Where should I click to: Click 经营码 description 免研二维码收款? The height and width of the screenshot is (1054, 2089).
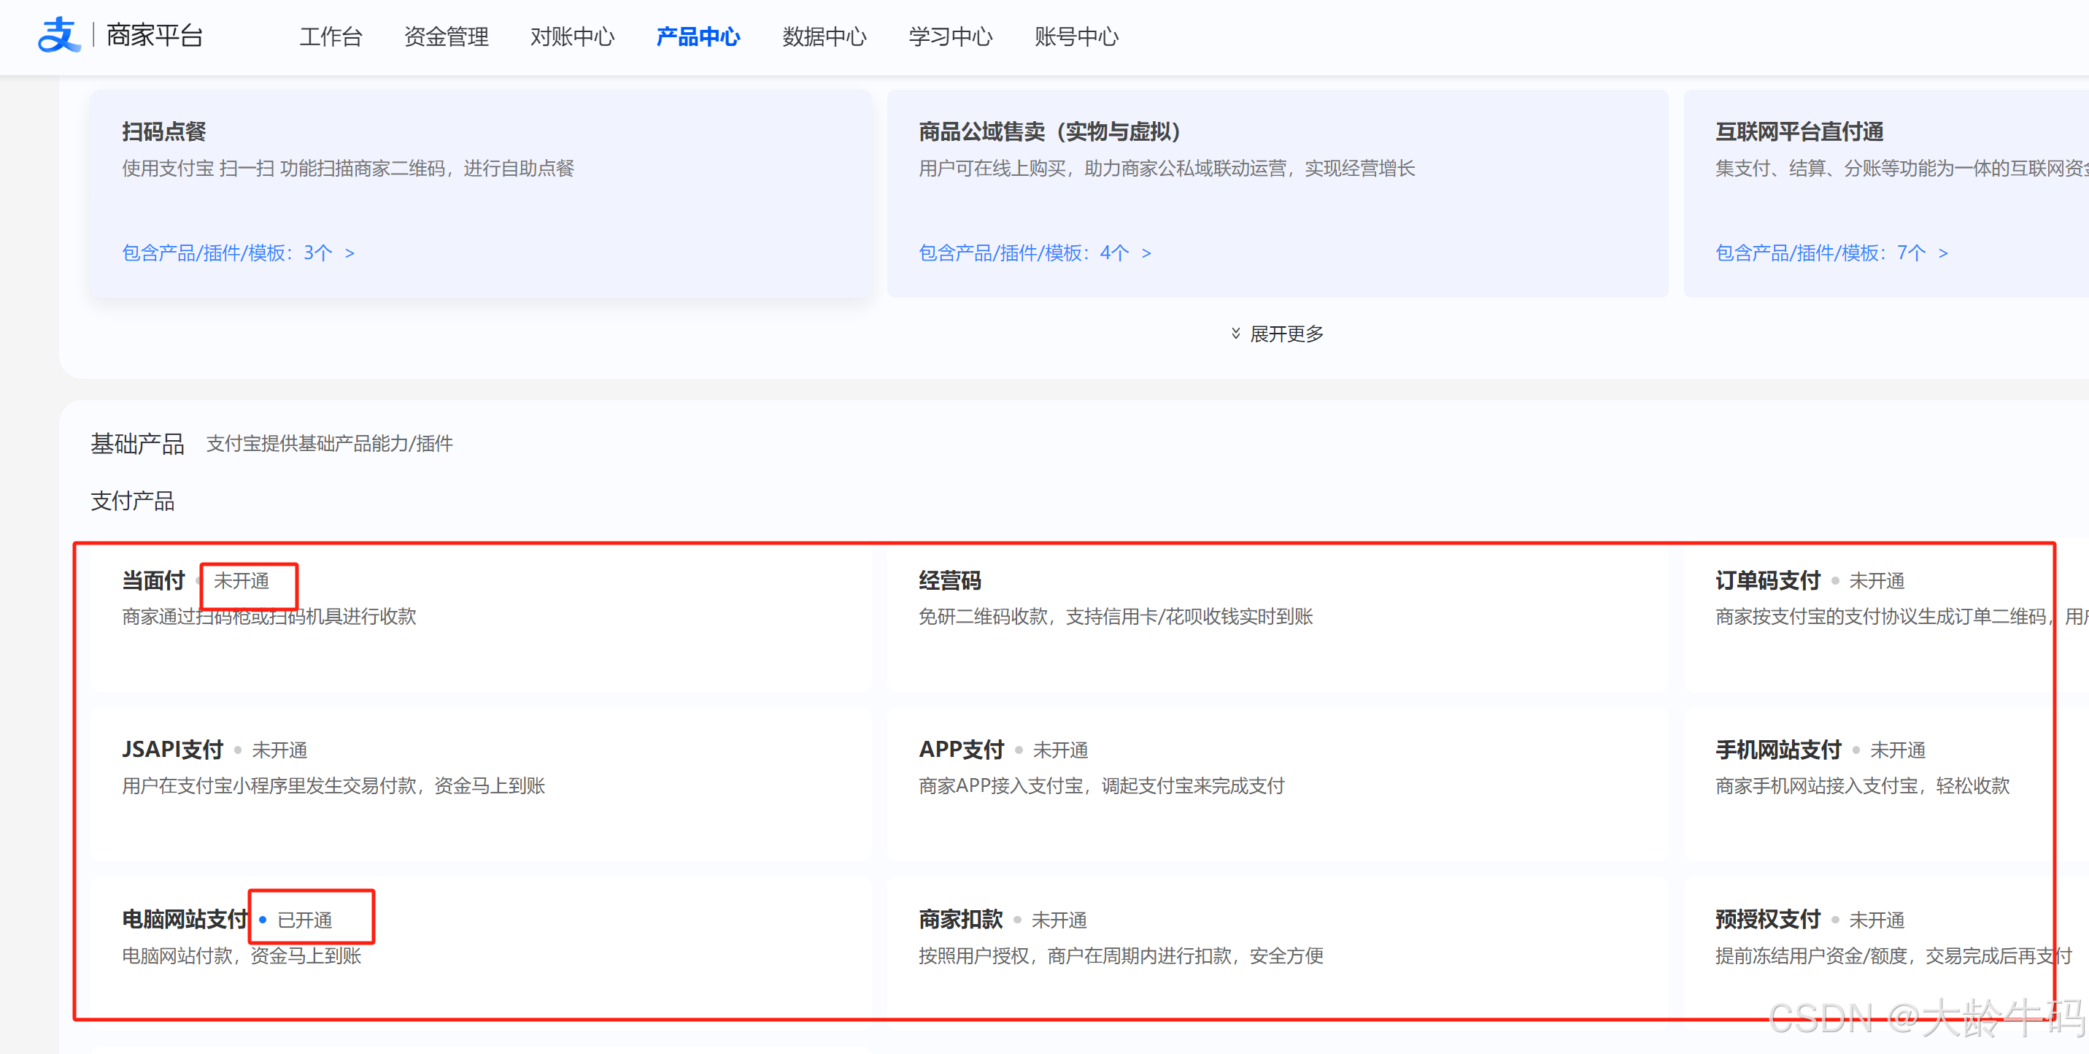1116,617
